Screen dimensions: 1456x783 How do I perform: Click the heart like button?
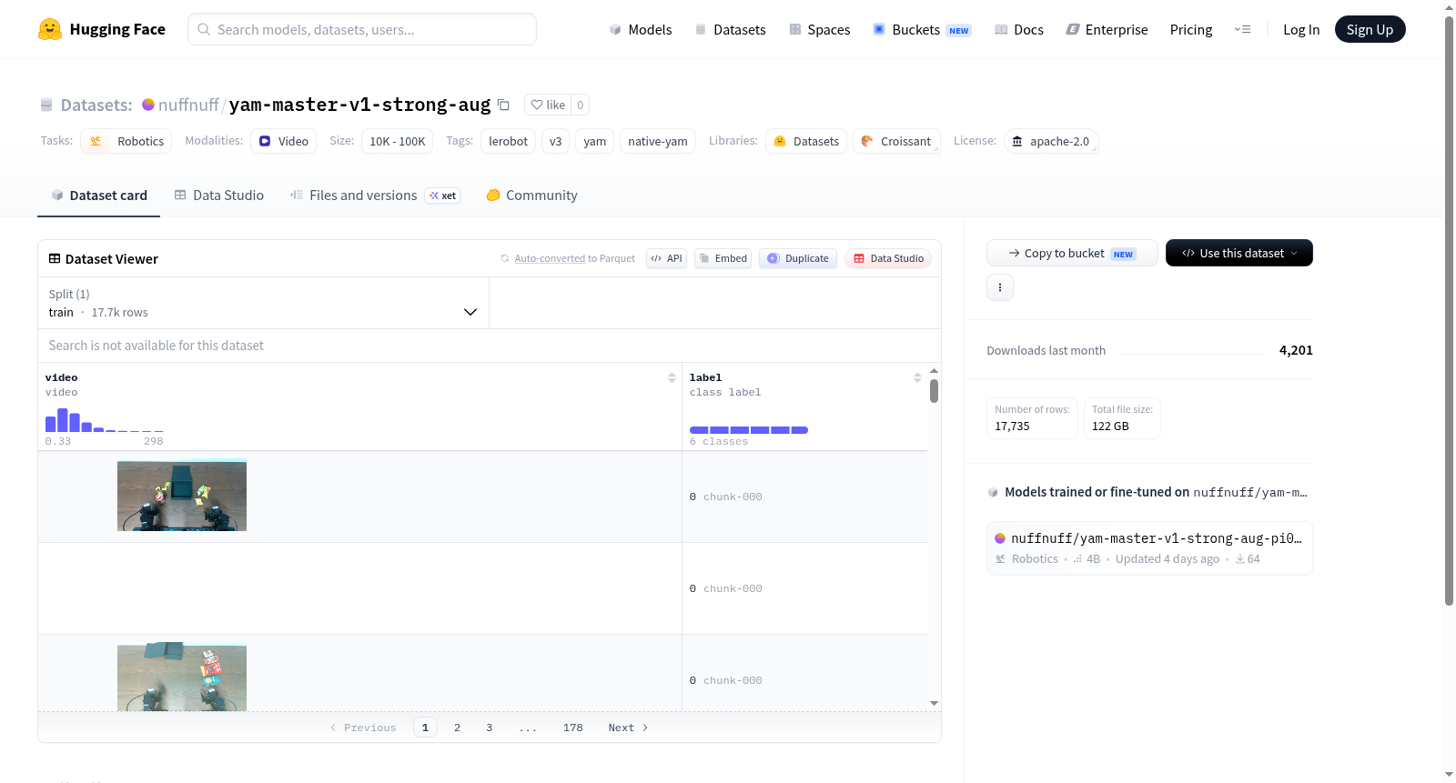pyautogui.click(x=548, y=105)
